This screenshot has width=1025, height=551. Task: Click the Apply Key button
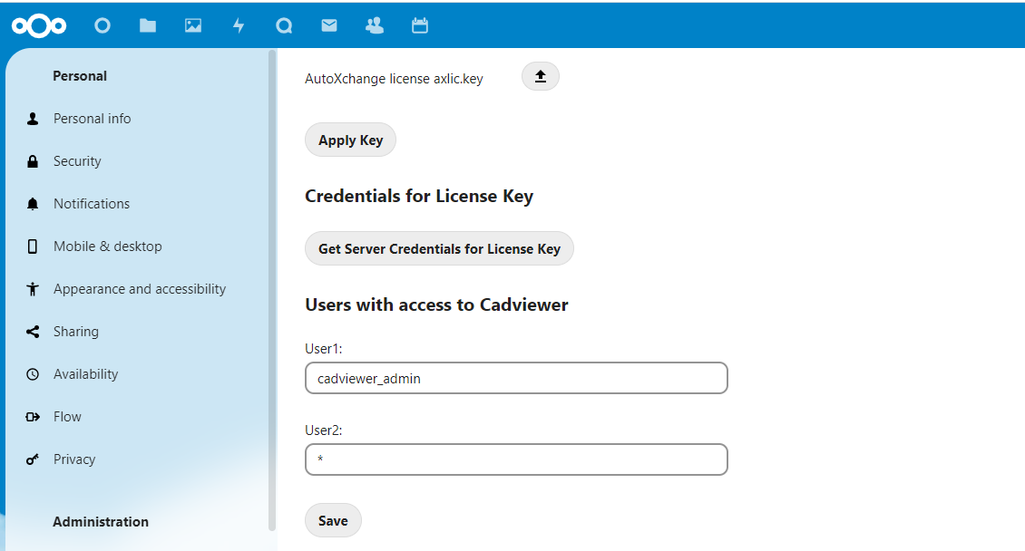[x=350, y=140]
